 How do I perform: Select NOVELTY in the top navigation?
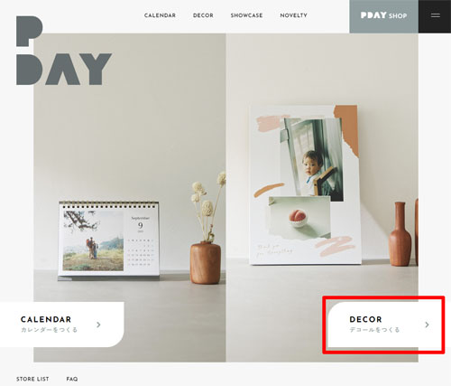click(x=293, y=15)
